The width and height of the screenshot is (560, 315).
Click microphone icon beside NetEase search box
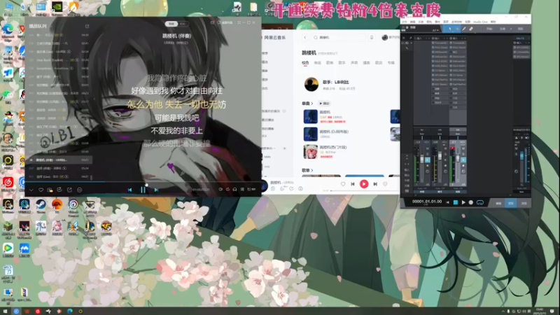point(372,37)
